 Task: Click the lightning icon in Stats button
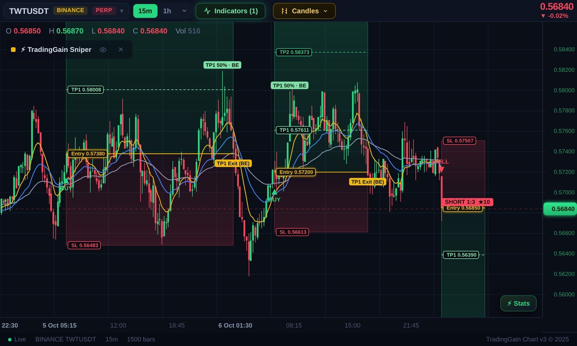click(509, 303)
